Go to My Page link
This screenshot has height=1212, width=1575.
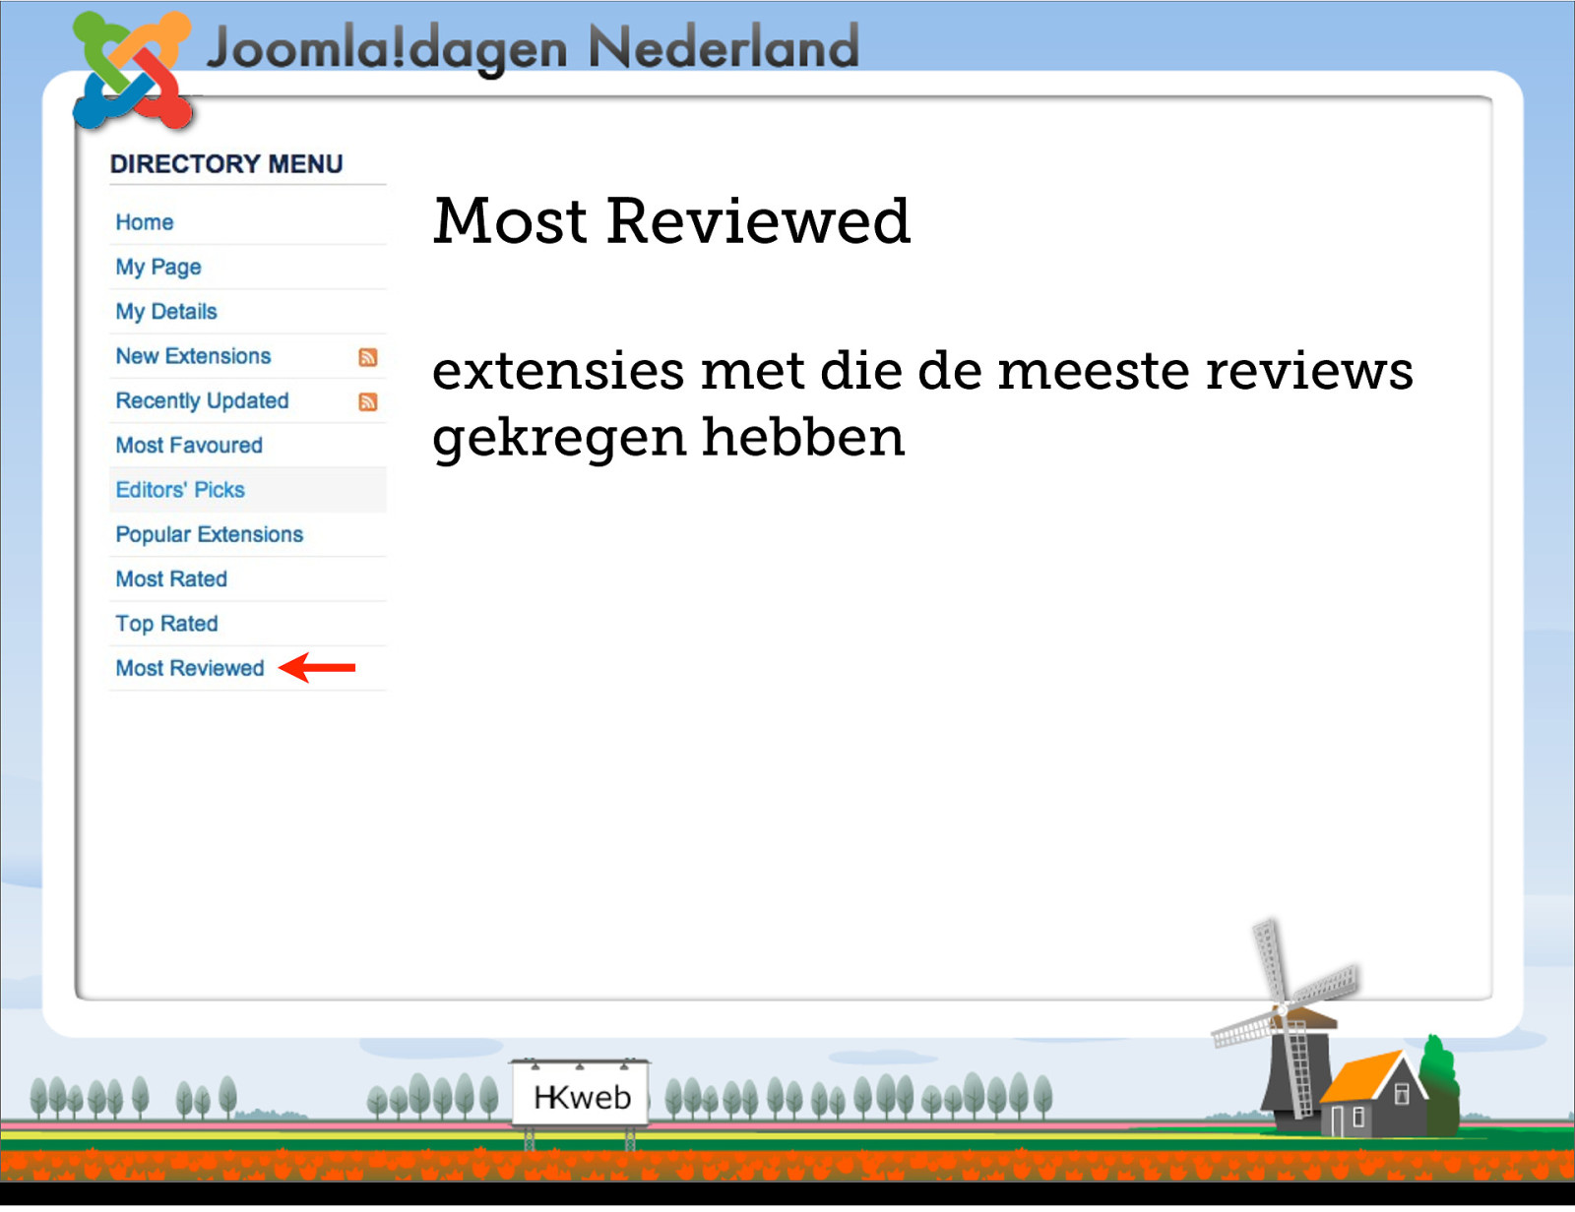coord(158,268)
